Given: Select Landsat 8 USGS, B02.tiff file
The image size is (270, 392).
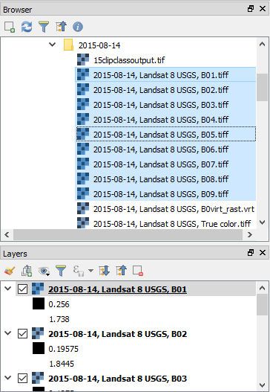Looking at the screenshot, I should (165, 90).
